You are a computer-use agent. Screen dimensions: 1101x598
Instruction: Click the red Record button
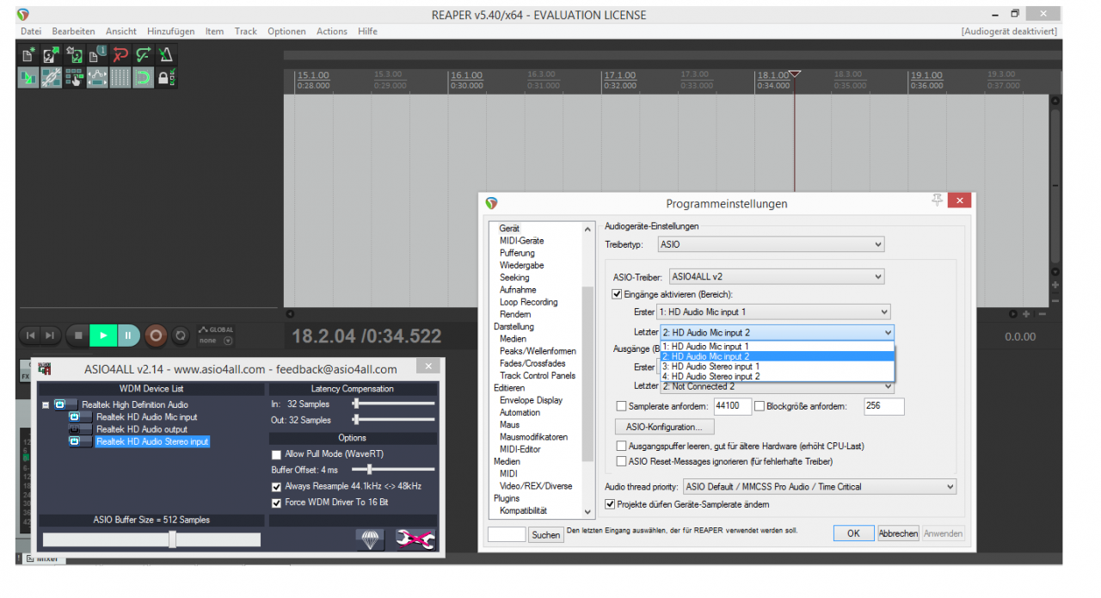(x=156, y=336)
